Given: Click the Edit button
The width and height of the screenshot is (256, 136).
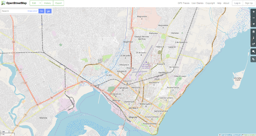Looking at the screenshot, I should (34, 3).
